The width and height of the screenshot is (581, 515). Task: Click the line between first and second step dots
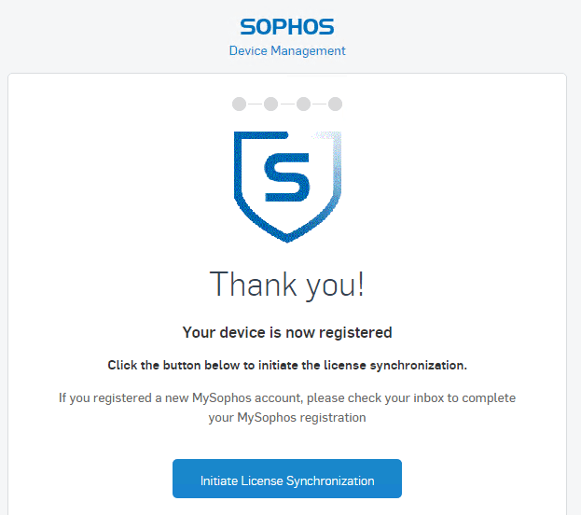255,104
